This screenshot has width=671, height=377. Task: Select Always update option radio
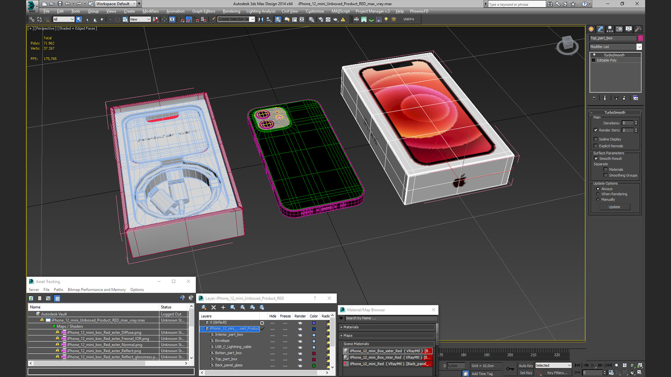pyautogui.click(x=598, y=189)
